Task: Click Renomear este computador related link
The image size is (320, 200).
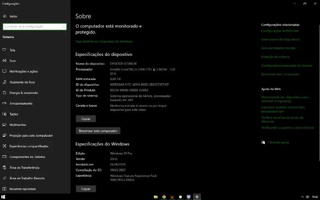Action: 280,74
